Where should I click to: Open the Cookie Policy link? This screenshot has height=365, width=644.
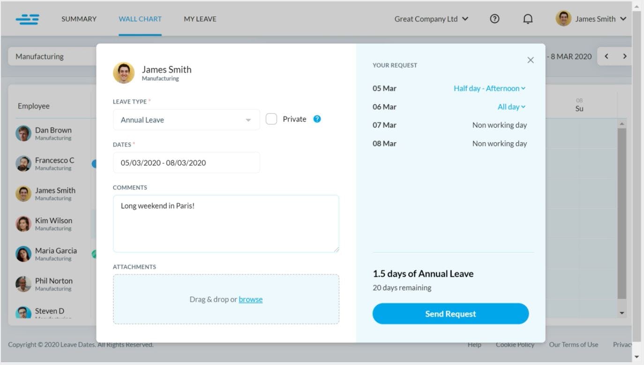pyautogui.click(x=515, y=344)
